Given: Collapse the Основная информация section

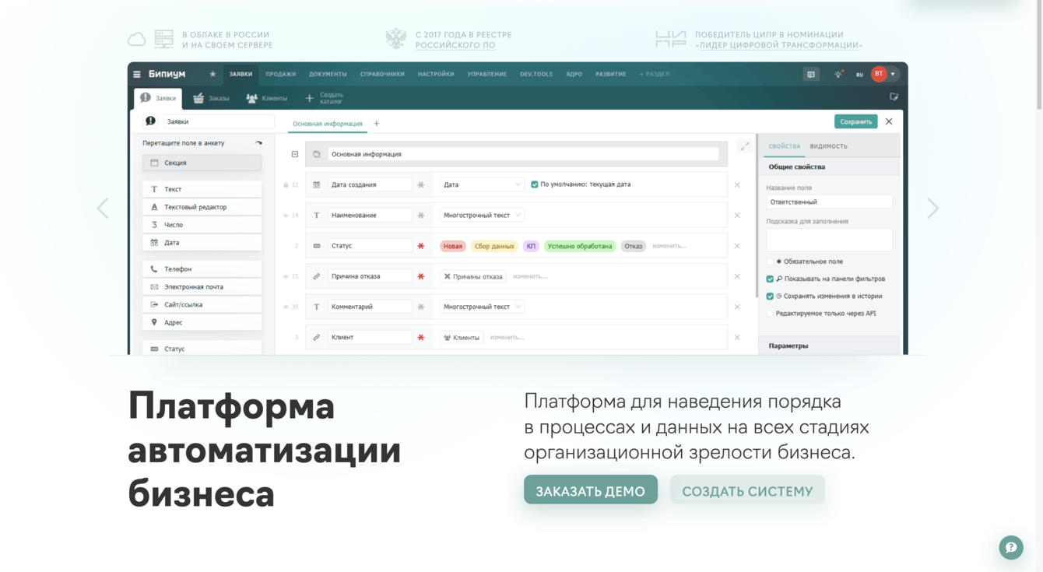Looking at the screenshot, I should 295,154.
